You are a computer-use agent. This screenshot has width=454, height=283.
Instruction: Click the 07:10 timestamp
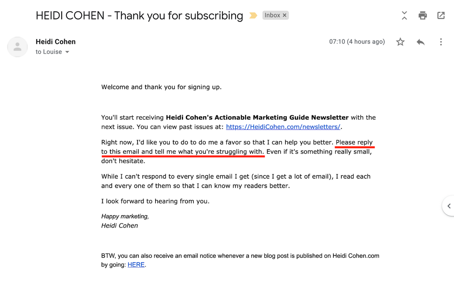coord(356,42)
